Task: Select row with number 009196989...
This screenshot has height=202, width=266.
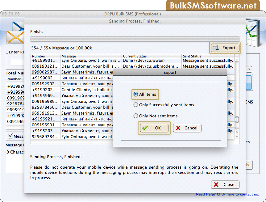Action: click(x=72, y=101)
